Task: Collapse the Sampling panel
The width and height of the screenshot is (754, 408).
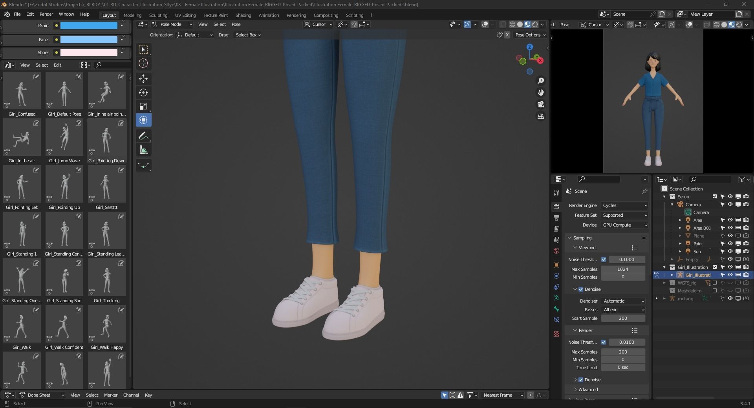Action: 582,238
